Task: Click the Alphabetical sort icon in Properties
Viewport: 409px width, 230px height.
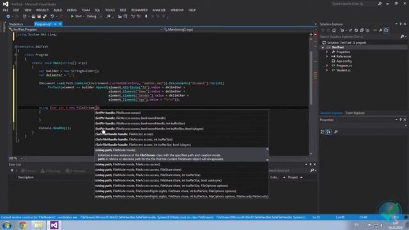Action: click(328, 132)
